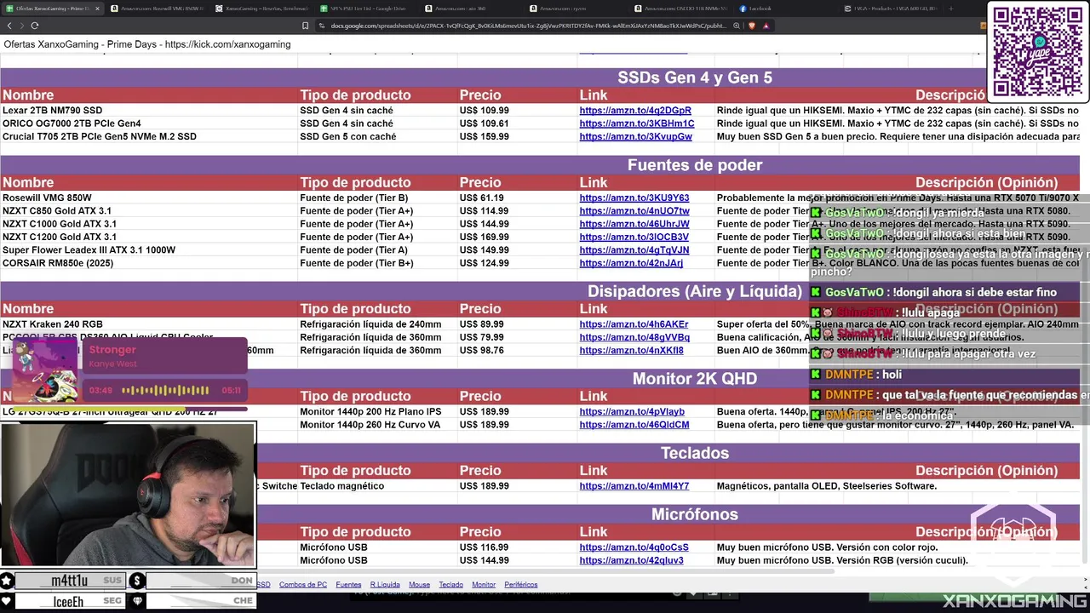Screen dimensions: 1090x613
Task: Open the NZXT Kraken 240 link amzn.to/4h6AKEr
Action: click(634, 324)
